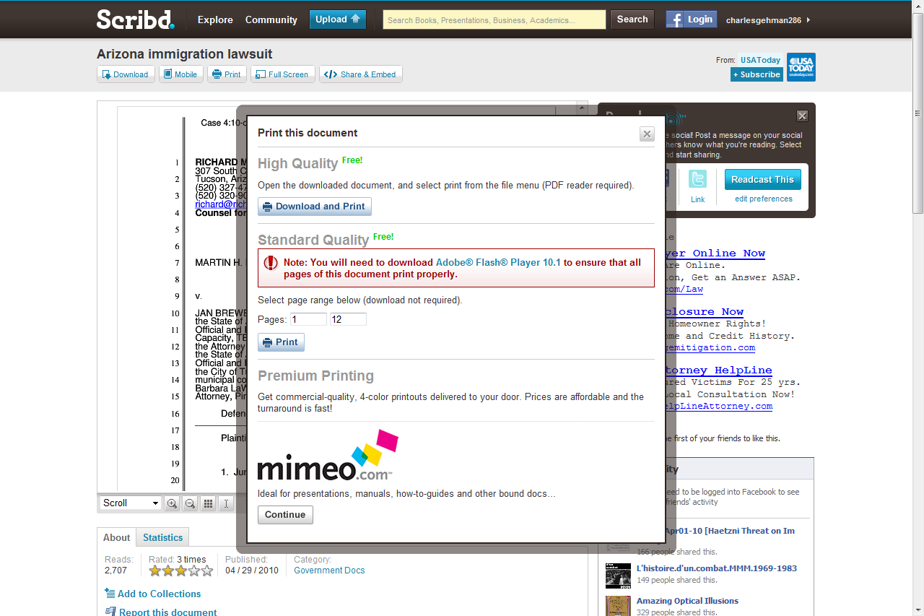Click the zoom out magnifier icon

click(x=190, y=504)
